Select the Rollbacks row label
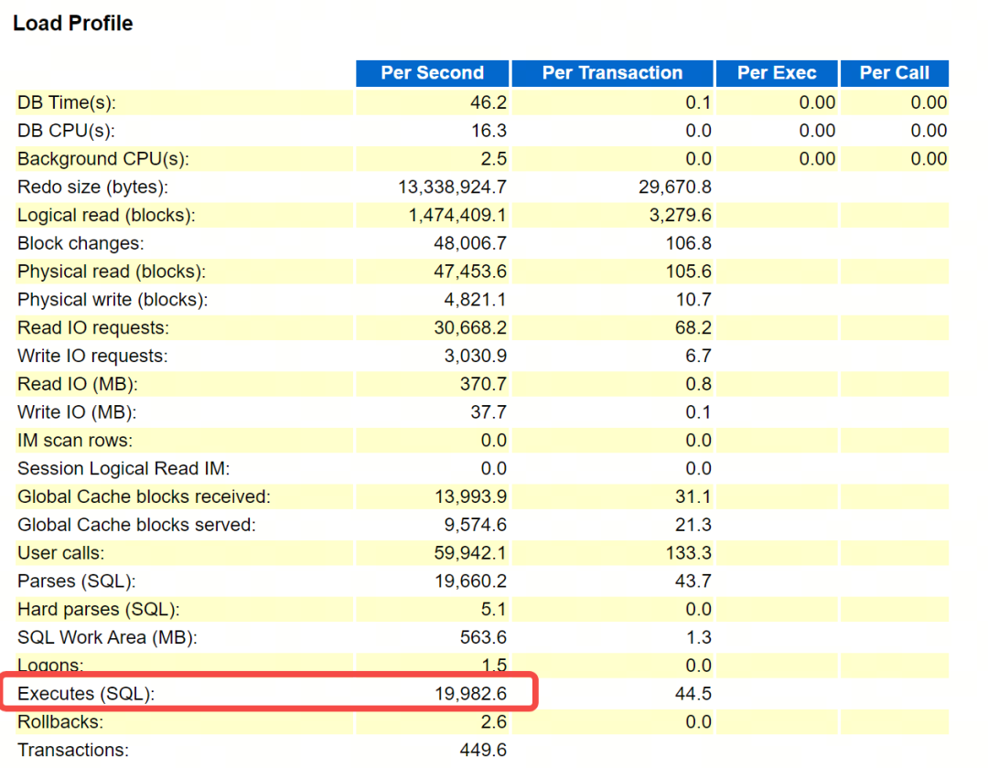Screen dimensions: 988x768 (60, 721)
